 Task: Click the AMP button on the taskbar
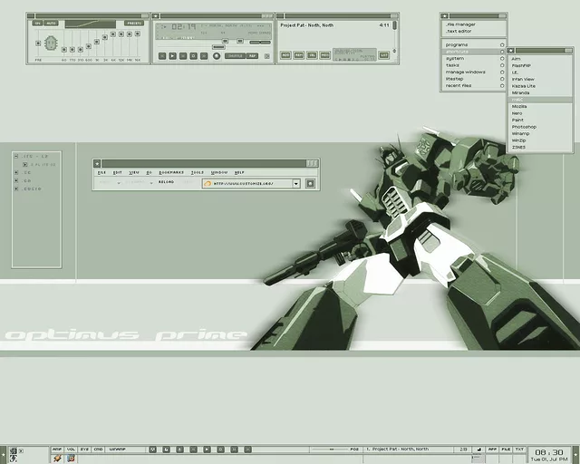point(56,449)
